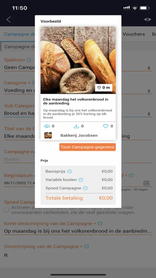Select the Campagne details tab
Screen dimensions: 156x278
pyautogui.click(x=19, y=34)
